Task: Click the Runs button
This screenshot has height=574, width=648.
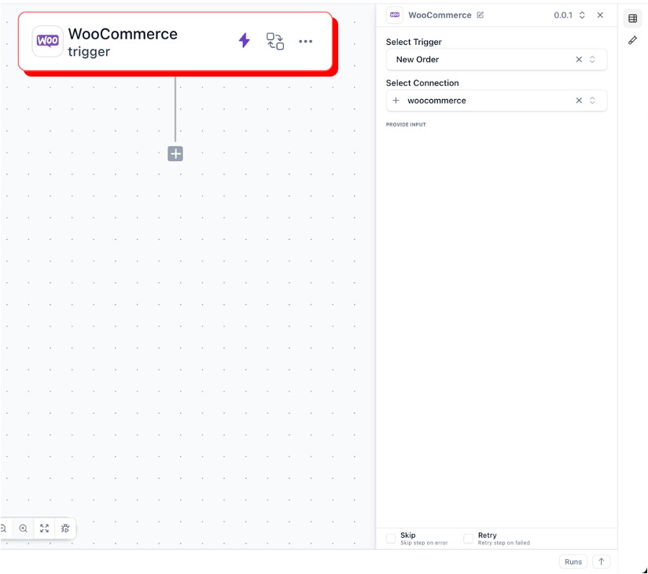Action: pos(573,561)
